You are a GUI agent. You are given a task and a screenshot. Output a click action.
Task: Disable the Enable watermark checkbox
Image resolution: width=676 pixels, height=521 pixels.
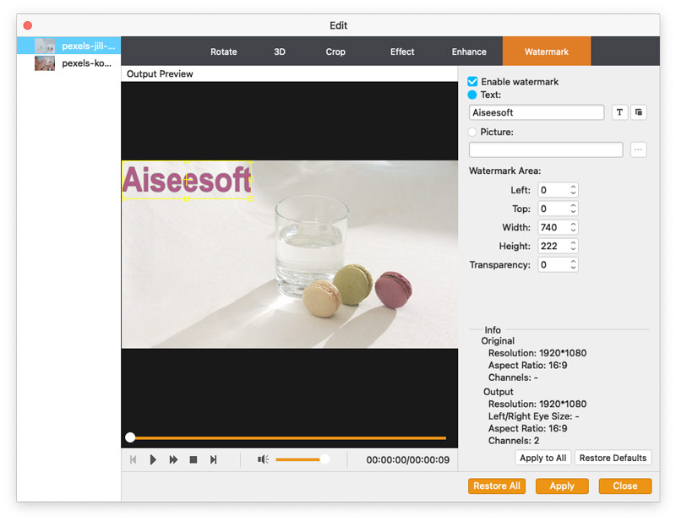[472, 81]
